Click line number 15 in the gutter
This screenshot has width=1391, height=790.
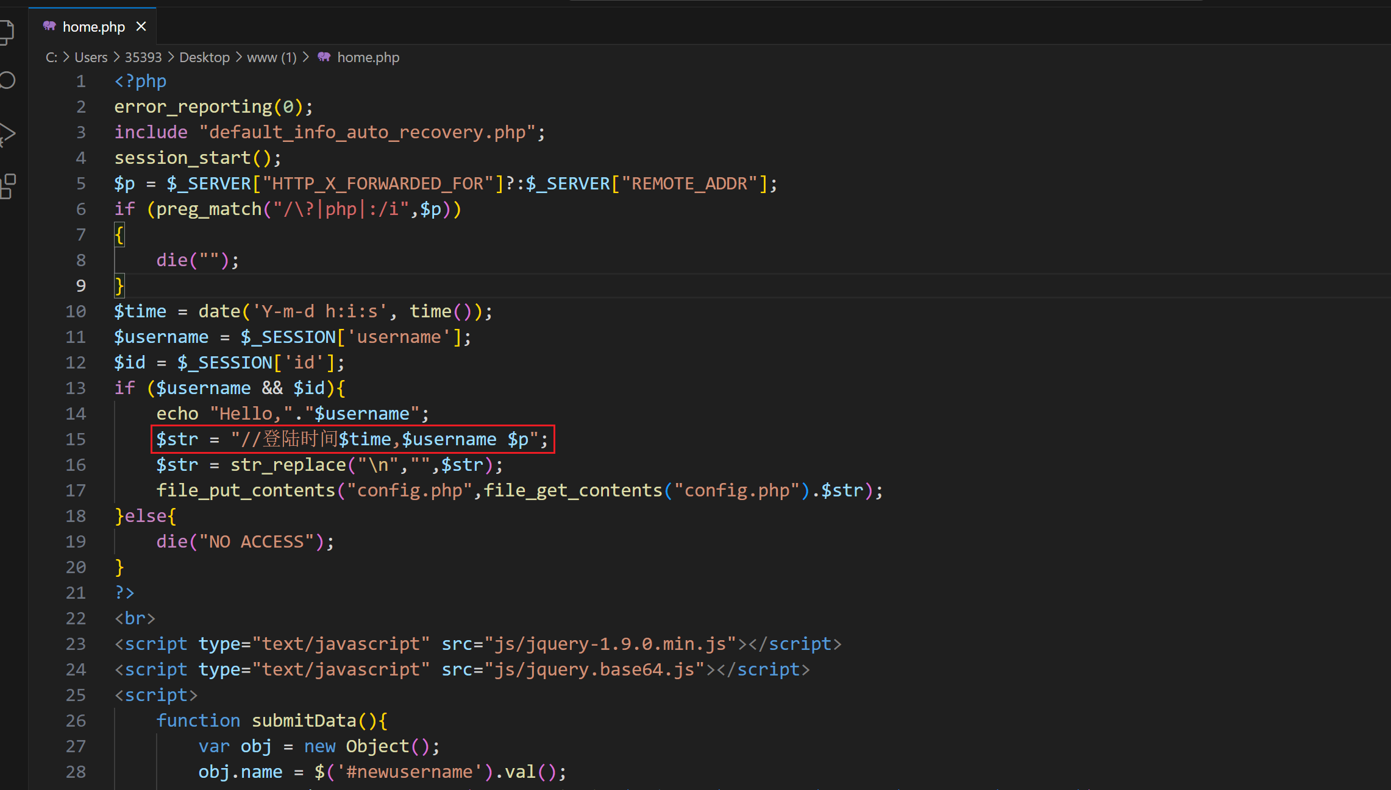[76, 439]
